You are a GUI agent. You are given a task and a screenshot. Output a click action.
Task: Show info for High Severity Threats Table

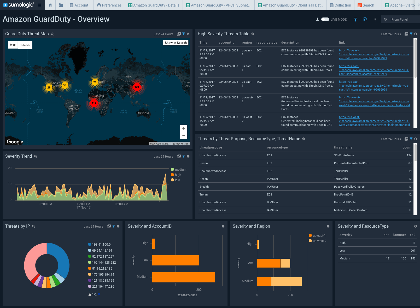[416, 34]
